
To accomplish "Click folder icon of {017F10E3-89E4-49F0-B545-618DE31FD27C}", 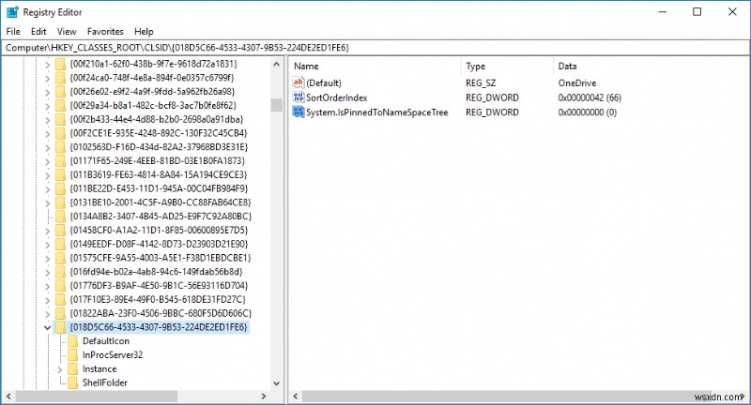I will pyautogui.click(x=60, y=299).
